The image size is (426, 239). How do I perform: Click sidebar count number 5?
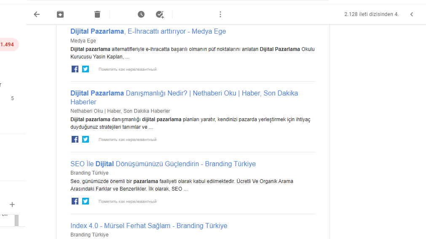point(12,98)
